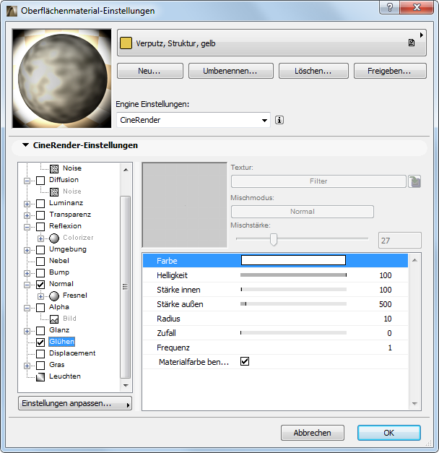439x453 pixels.
Task: Click the white Farbe color swatch
Action: tap(293, 260)
